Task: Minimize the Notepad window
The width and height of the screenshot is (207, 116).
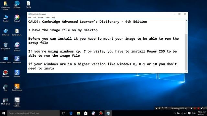Action: tap(174, 14)
